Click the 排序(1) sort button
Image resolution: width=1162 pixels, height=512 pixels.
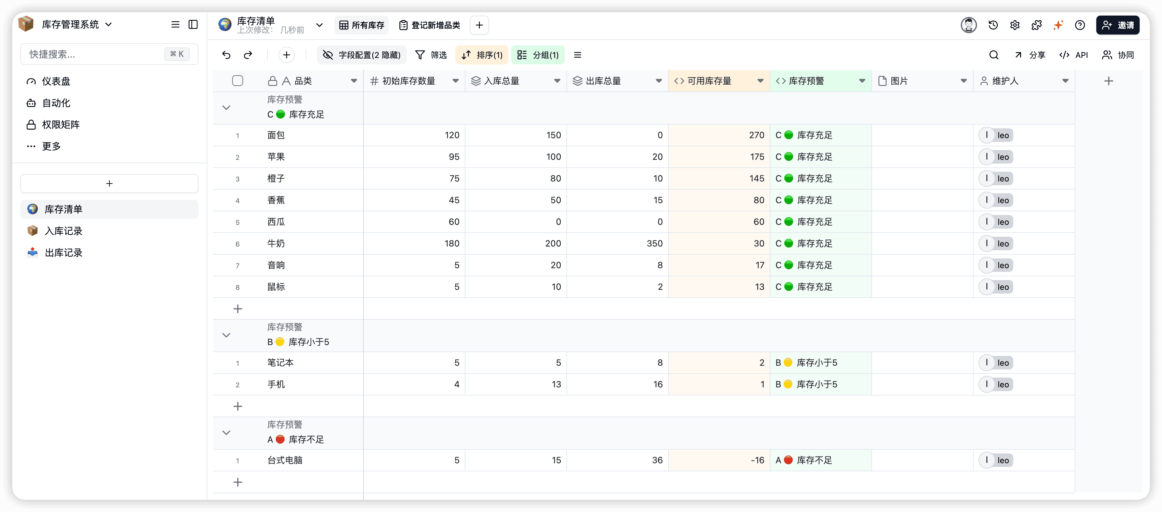coord(482,55)
